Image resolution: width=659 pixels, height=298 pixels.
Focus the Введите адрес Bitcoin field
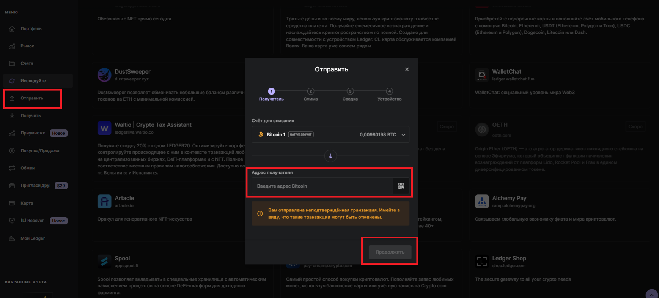click(322, 186)
